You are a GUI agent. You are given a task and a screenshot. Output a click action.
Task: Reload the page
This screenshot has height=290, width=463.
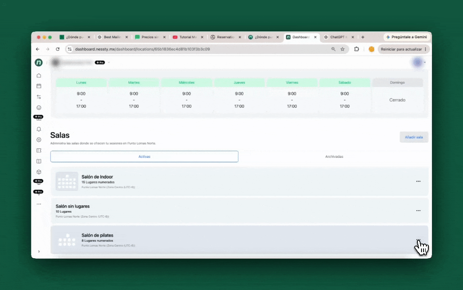tap(58, 49)
